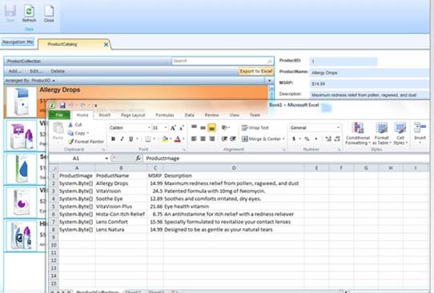Click Excel quick access Save icon
This screenshot has width=434, height=293.
tap(62, 106)
